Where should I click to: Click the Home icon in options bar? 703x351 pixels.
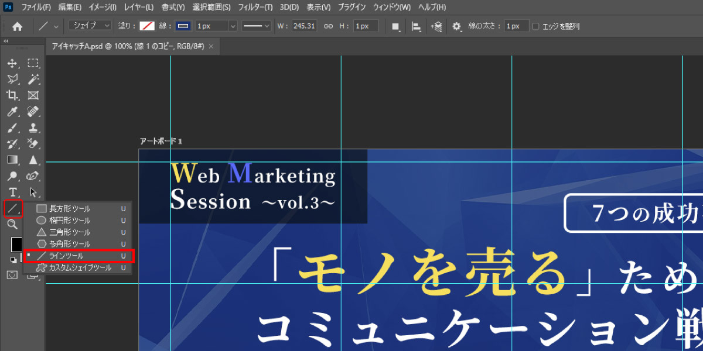(18, 26)
